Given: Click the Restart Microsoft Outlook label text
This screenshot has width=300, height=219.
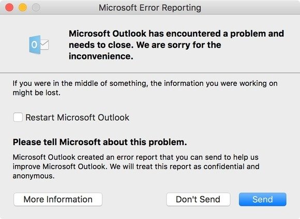Looking at the screenshot, I should click(77, 117).
